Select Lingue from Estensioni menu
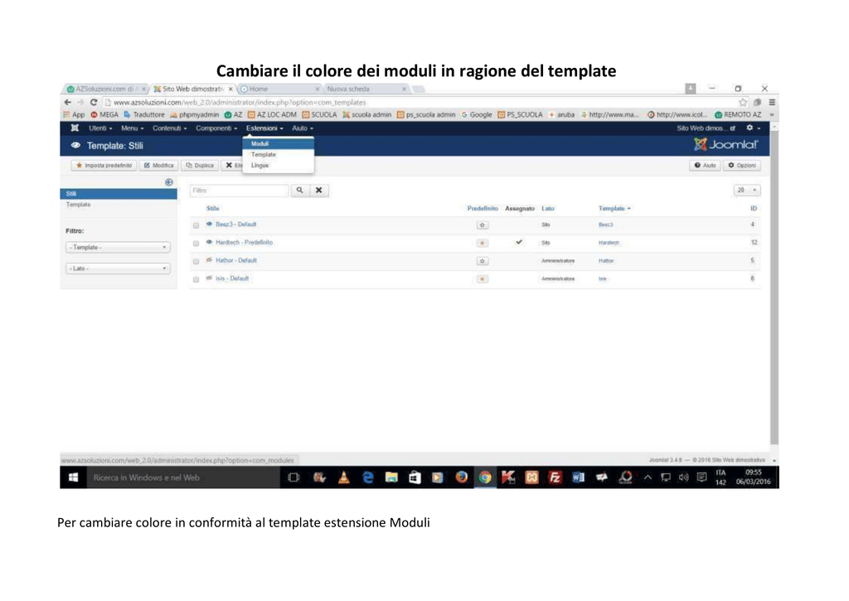This screenshot has height=601, width=849. (x=279, y=165)
